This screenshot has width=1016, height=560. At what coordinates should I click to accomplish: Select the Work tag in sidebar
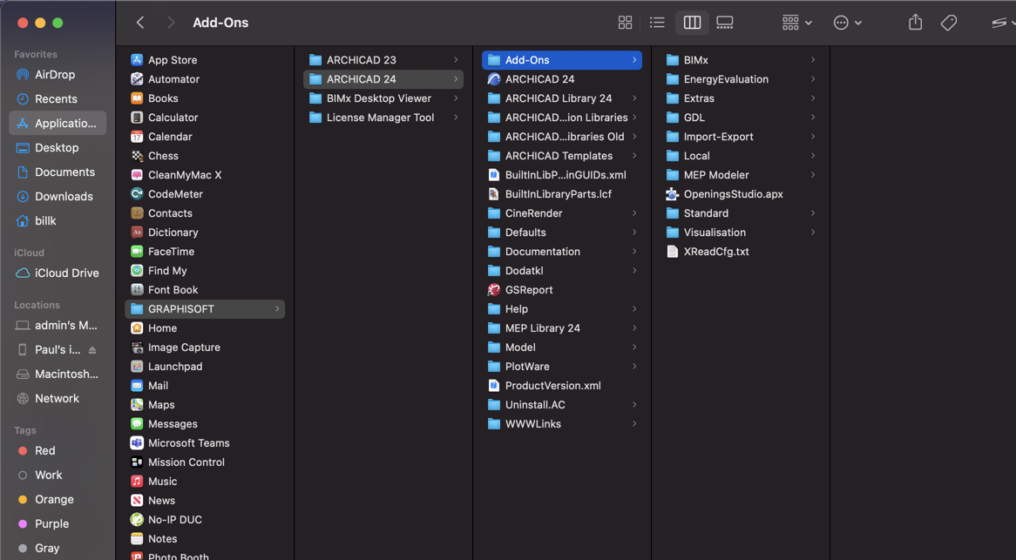[58, 476]
